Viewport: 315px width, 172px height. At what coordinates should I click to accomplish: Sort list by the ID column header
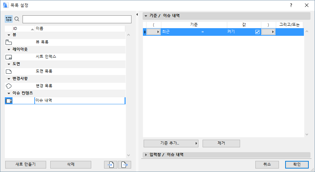pos(24,28)
